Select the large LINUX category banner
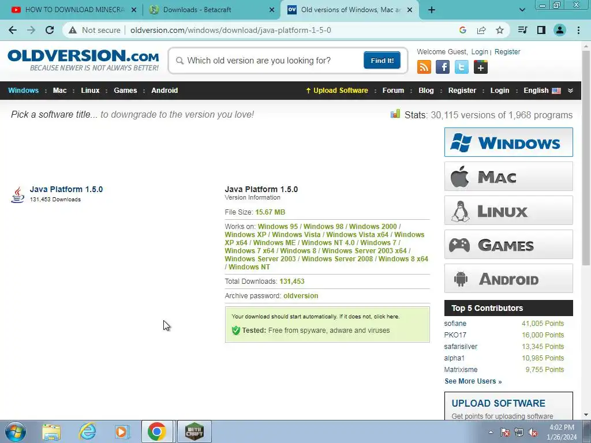 coord(508,210)
